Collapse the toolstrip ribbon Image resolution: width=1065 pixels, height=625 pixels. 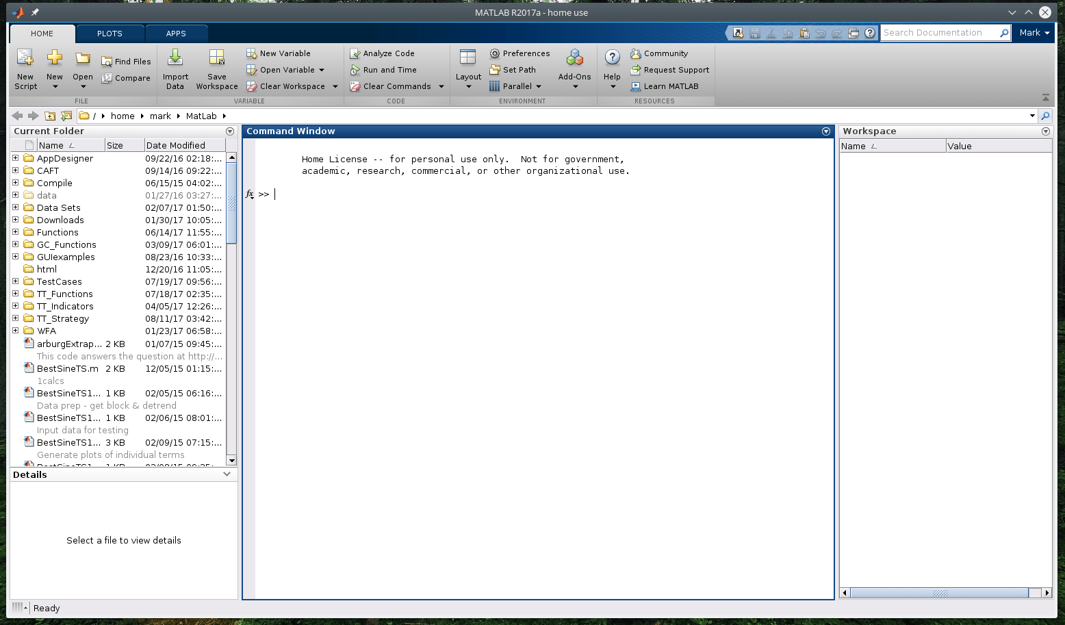(1045, 96)
